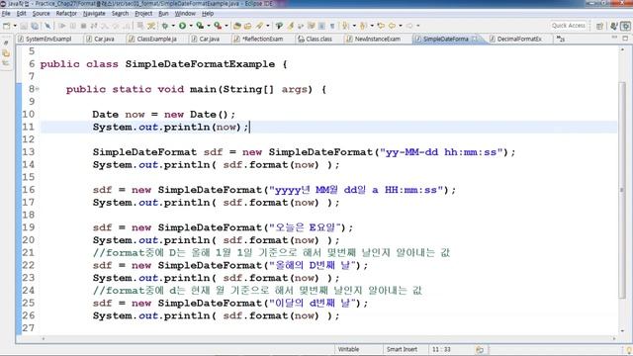Click the Package Explorer minimized view icon
This screenshot has width=633, height=356.
pyautogui.click(x=6, y=53)
